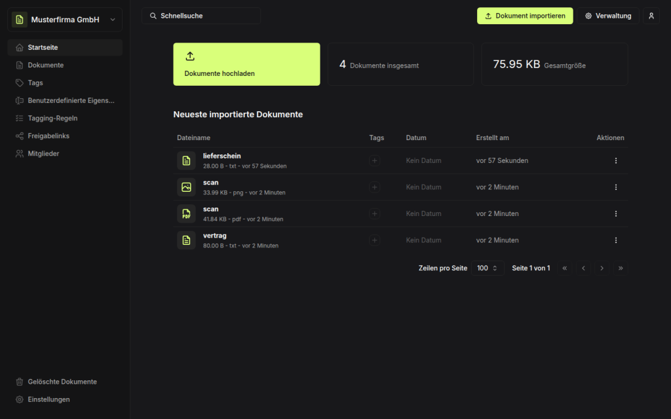Add a tag to the scan PNG document

pyautogui.click(x=374, y=187)
